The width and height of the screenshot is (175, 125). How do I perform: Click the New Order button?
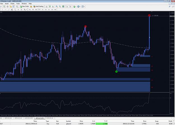coord(24,6)
